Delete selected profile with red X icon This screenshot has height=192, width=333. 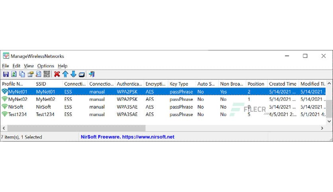point(57,74)
